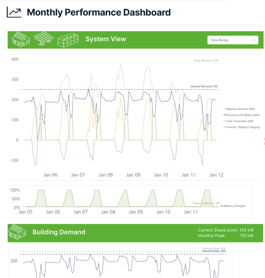
Task: Toggle Solar Generated (kW) legend entry
Action: tap(238, 121)
